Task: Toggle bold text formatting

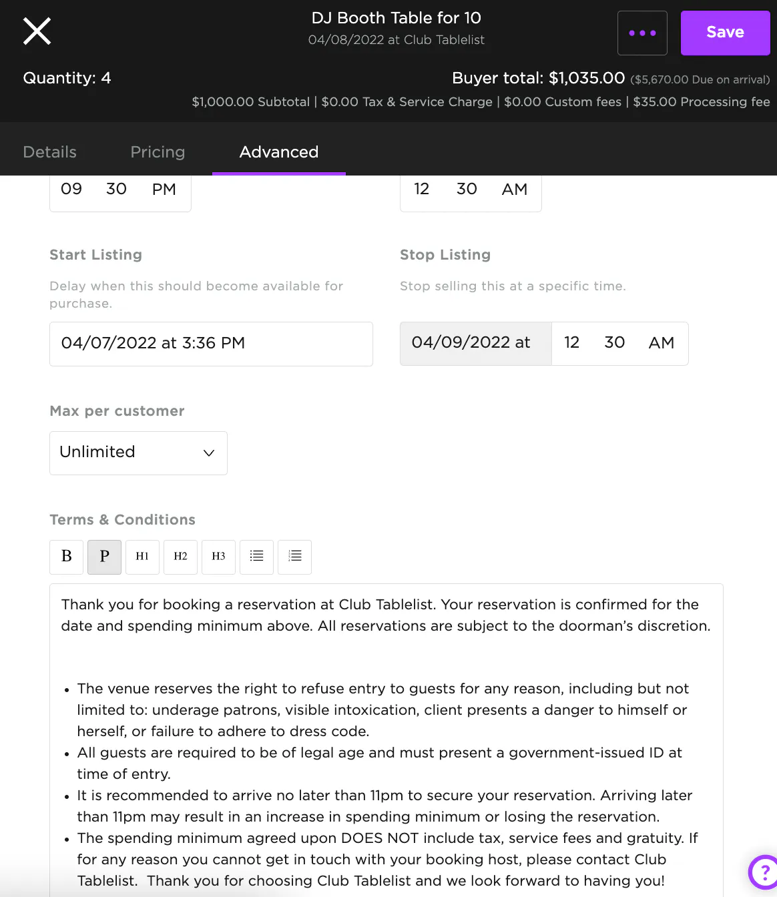Action: click(x=67, y=557)
